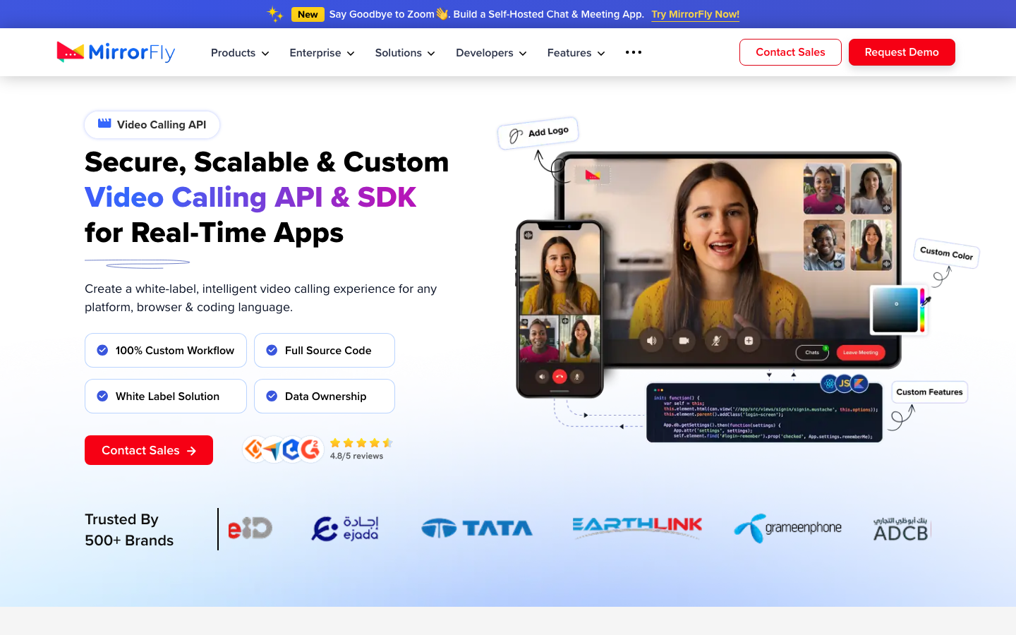The width and height of the screenshot is (1016, 635).
Task: Click the TATA brand logo
Action: point(477,528)
